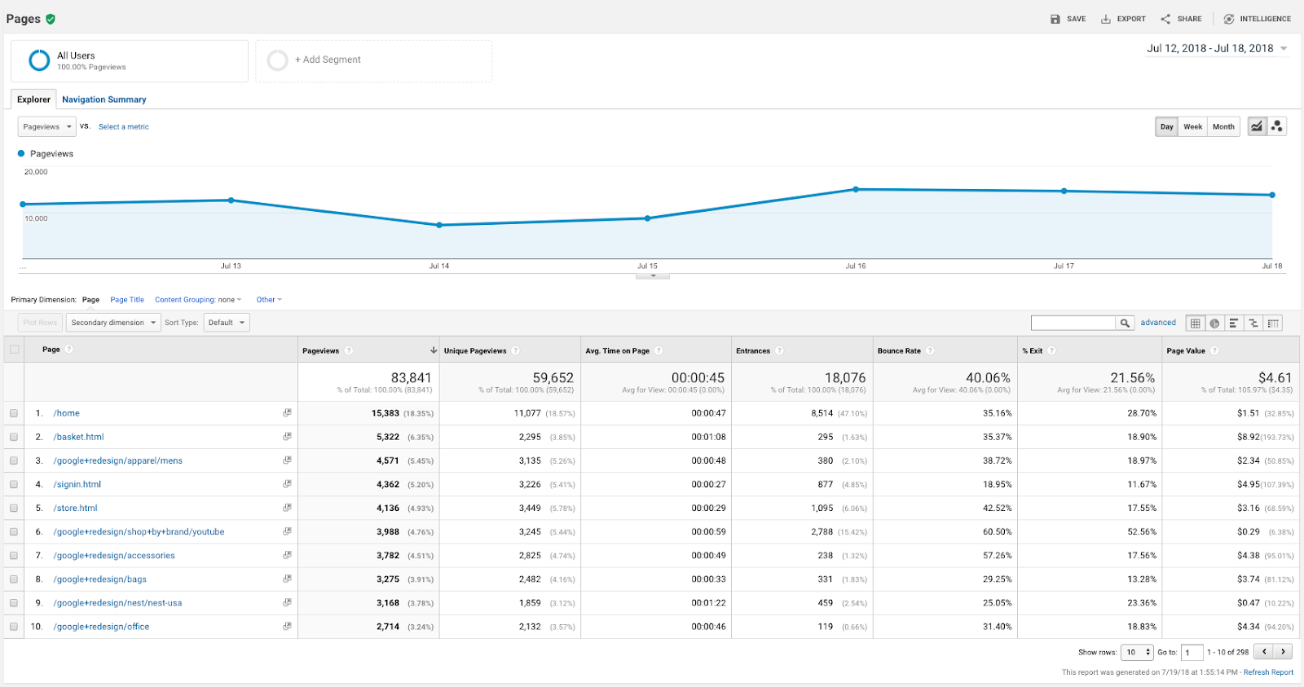Switch to the motion chart view icon
This screenshot has height=687, width=1304.
[x=1277, y=126]
